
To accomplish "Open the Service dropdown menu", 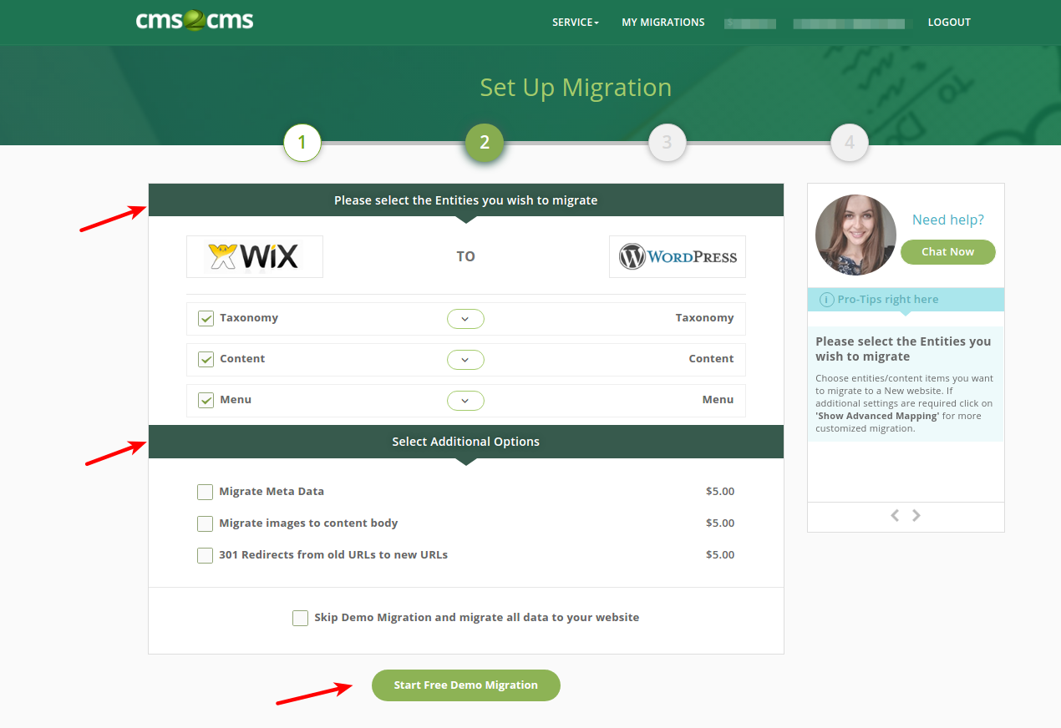I will click(576, 23).
